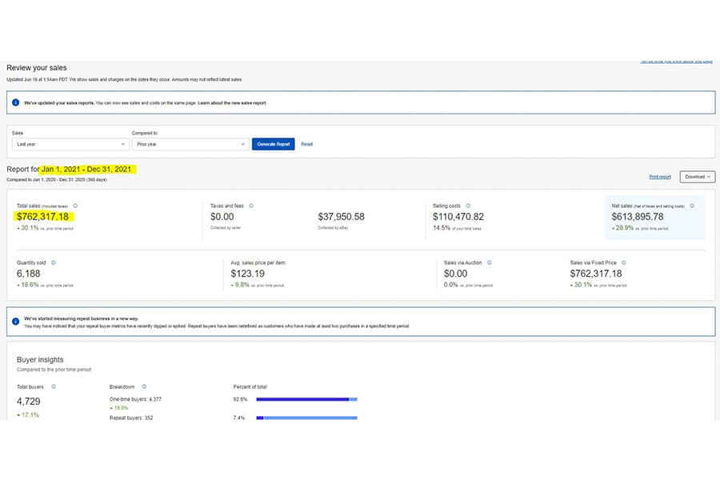Expand the Download dropdown button
720x480 pixels.
coord(698,177)
